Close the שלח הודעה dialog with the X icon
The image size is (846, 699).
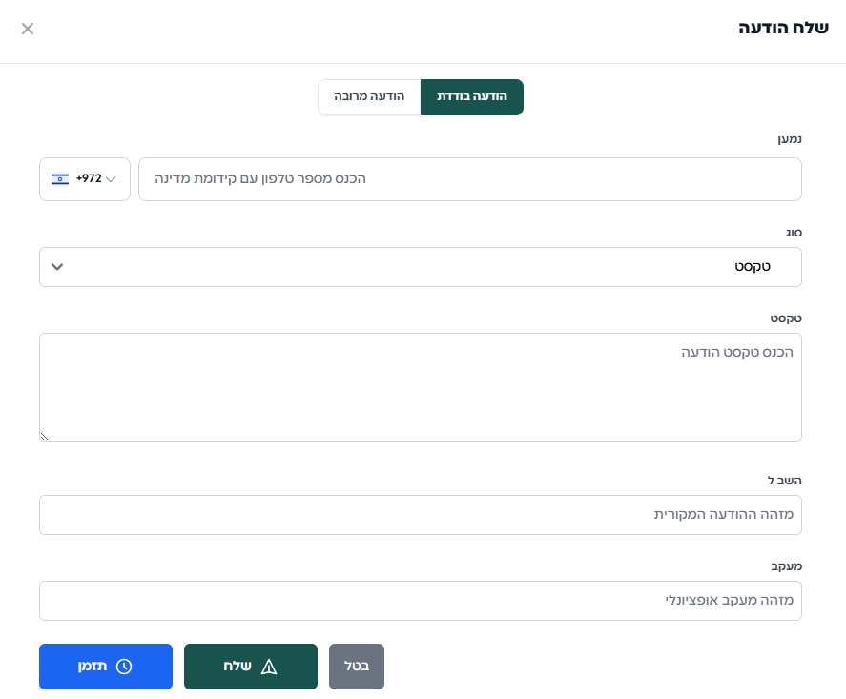click(28, 29)
